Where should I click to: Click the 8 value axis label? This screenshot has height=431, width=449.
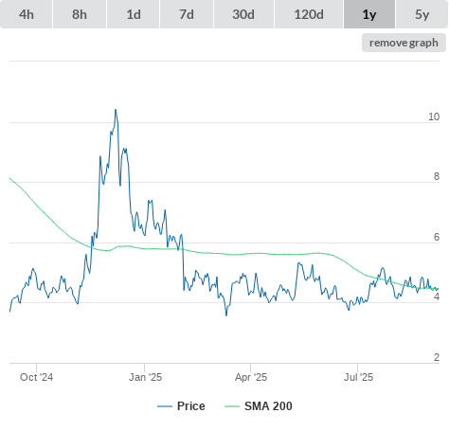437,176
